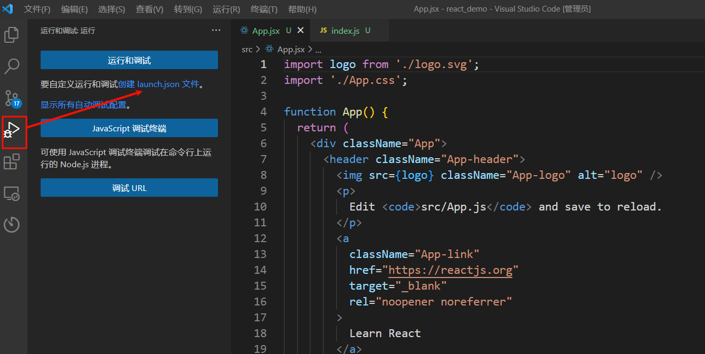Open the 终端(T) menu
This screenshot has height=354, width=705.
click(264, 9)
